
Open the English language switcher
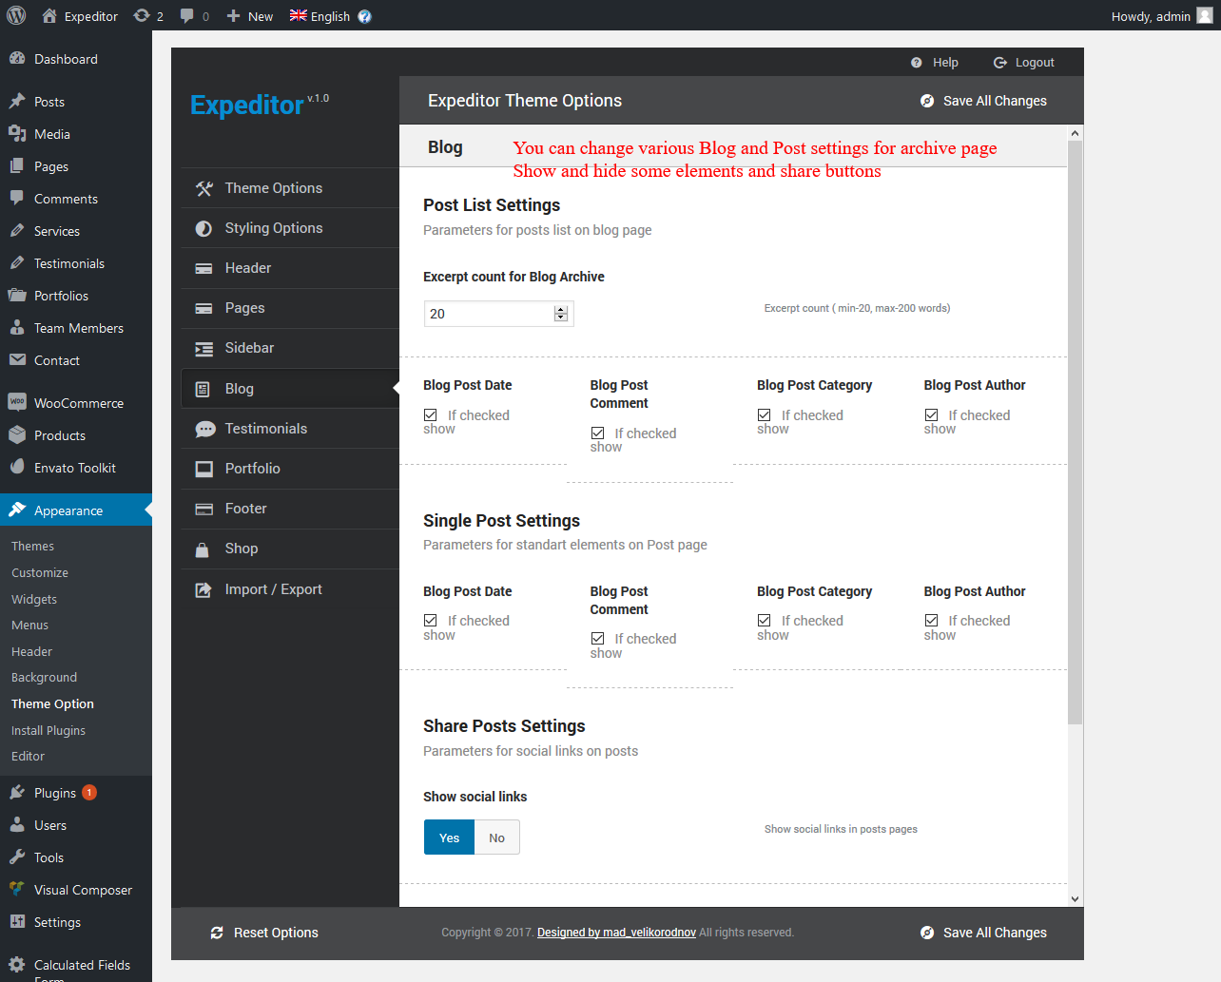320,16
